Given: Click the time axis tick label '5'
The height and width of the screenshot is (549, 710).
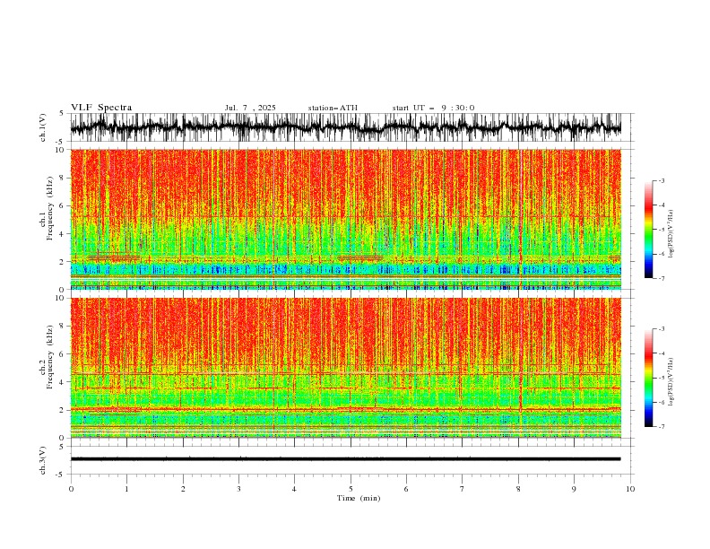Looking at the screenshot, I should pyautogui.click(x=351, y=489).
